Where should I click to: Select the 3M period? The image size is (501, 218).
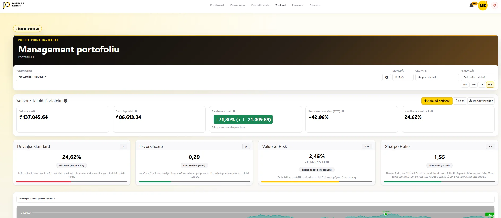(x=473, y=85)
